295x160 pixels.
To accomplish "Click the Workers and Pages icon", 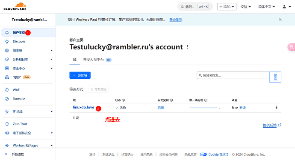I will pyautogui.click(x=7, y=146).
